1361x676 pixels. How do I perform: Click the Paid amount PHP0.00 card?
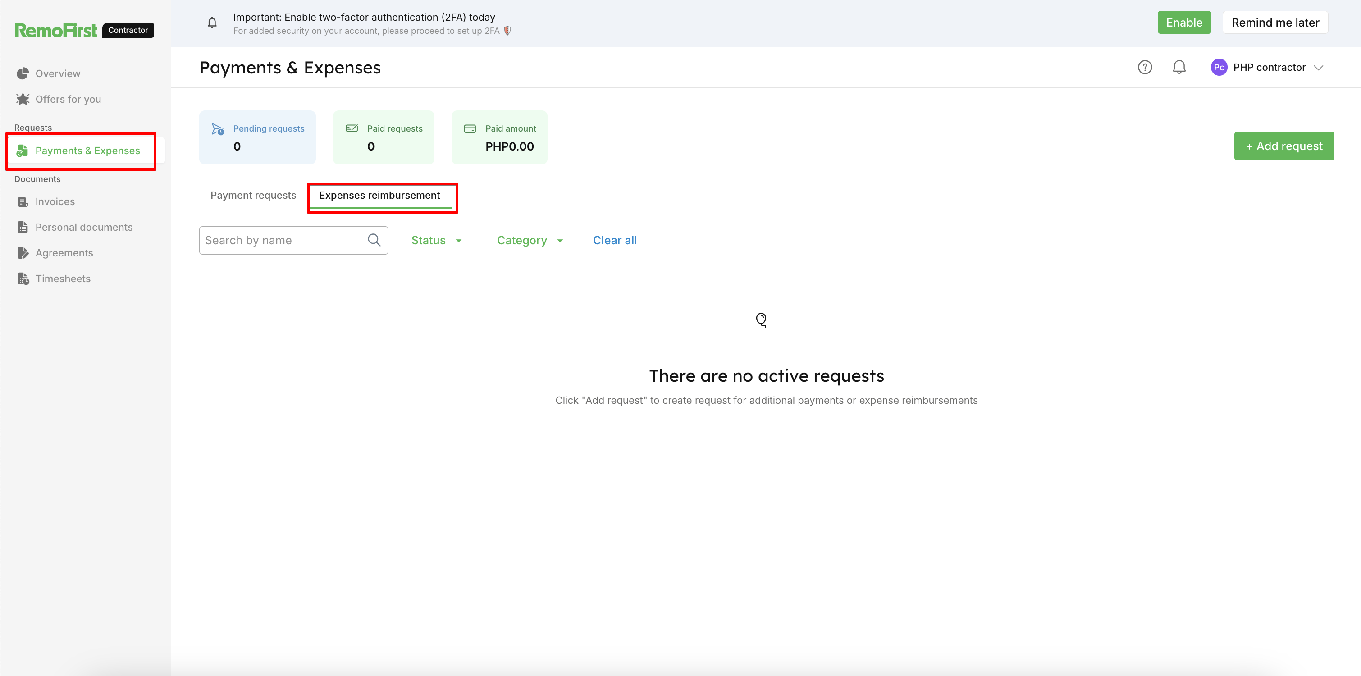499,137
